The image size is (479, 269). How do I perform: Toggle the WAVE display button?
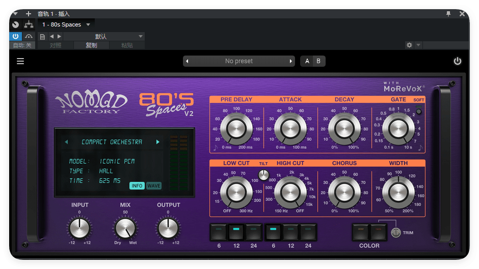[x=154, y=185]
